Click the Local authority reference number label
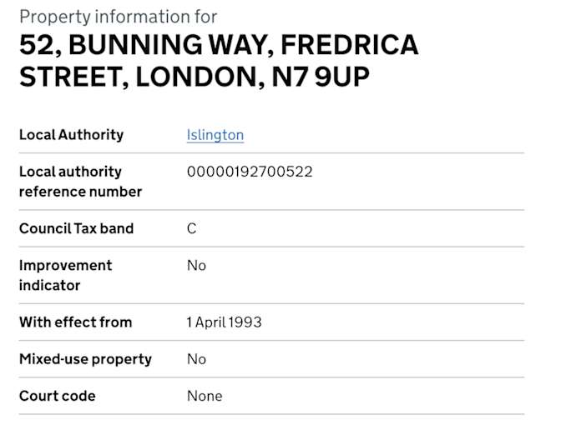This screenshot has width=561, height=435. pos(80,182)
